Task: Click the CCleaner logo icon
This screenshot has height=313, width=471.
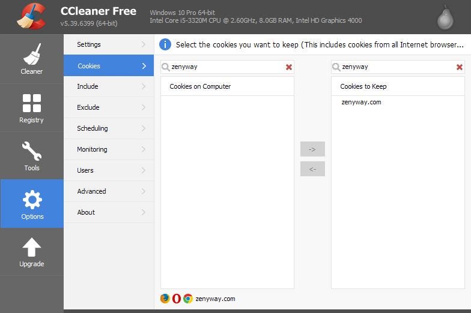Action: point(31,16)
